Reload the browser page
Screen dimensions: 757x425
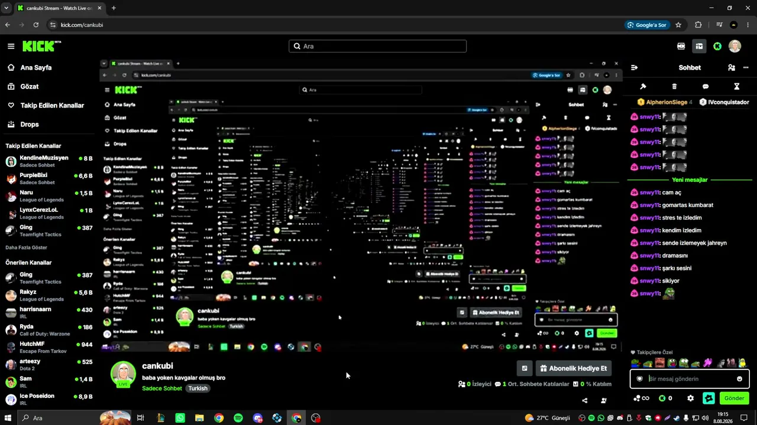[36, 25]
